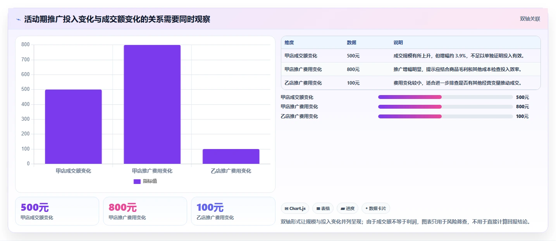Click description starting 推广增幅明显
The image size is (556, 241).
pyautogui.click(x=457, y=69)
